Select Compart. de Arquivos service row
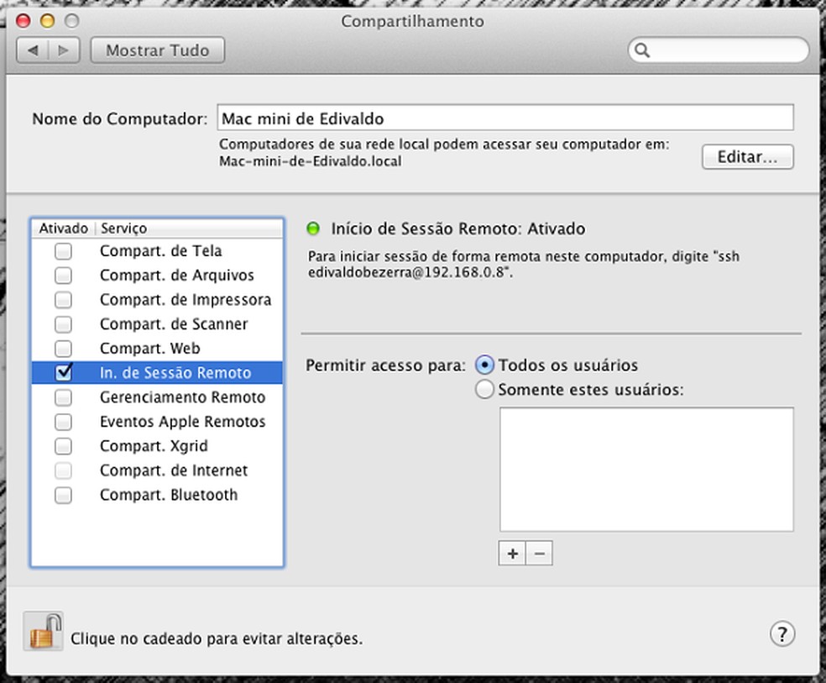 click(x=157, y=275)
